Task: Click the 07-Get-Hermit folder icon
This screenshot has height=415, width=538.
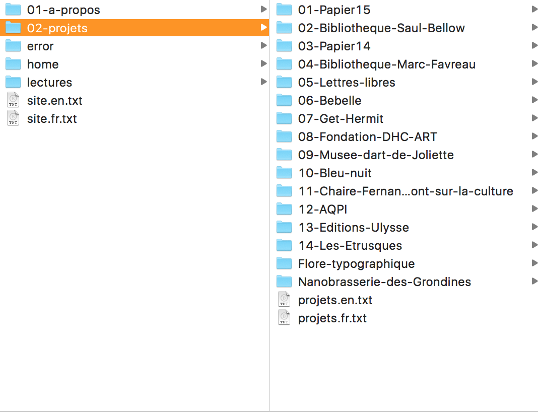Action: click(284, 119)
